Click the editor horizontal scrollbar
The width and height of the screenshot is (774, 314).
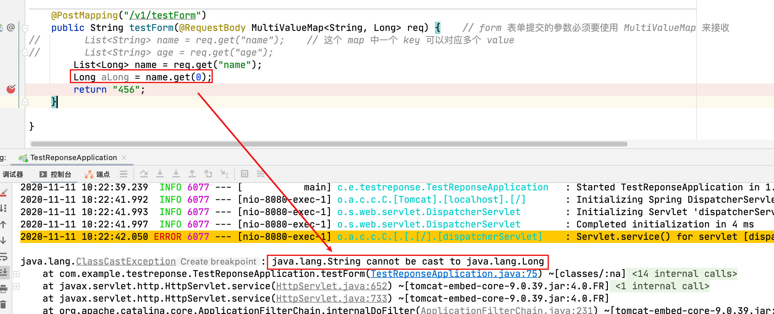tap(329, 144)
